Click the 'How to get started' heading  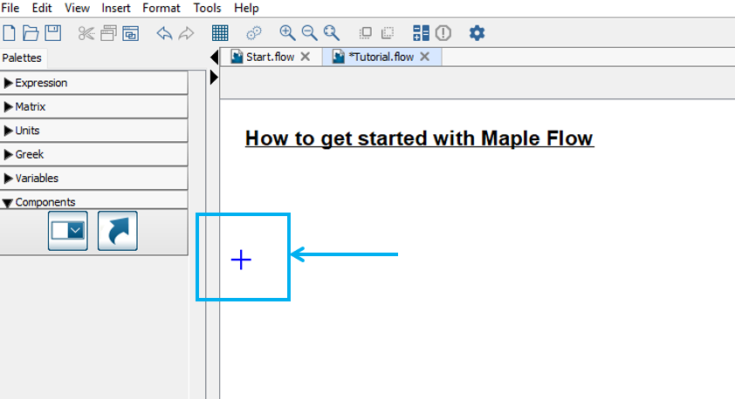click(x=420, y=139)
